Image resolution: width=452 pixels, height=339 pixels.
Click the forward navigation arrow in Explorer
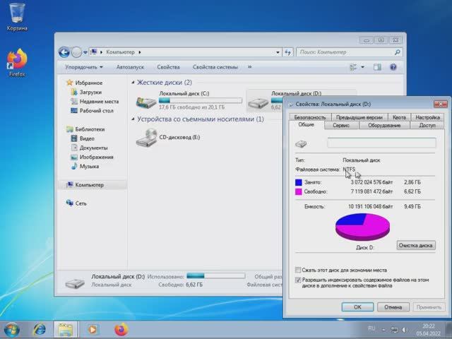coord(76,52)
